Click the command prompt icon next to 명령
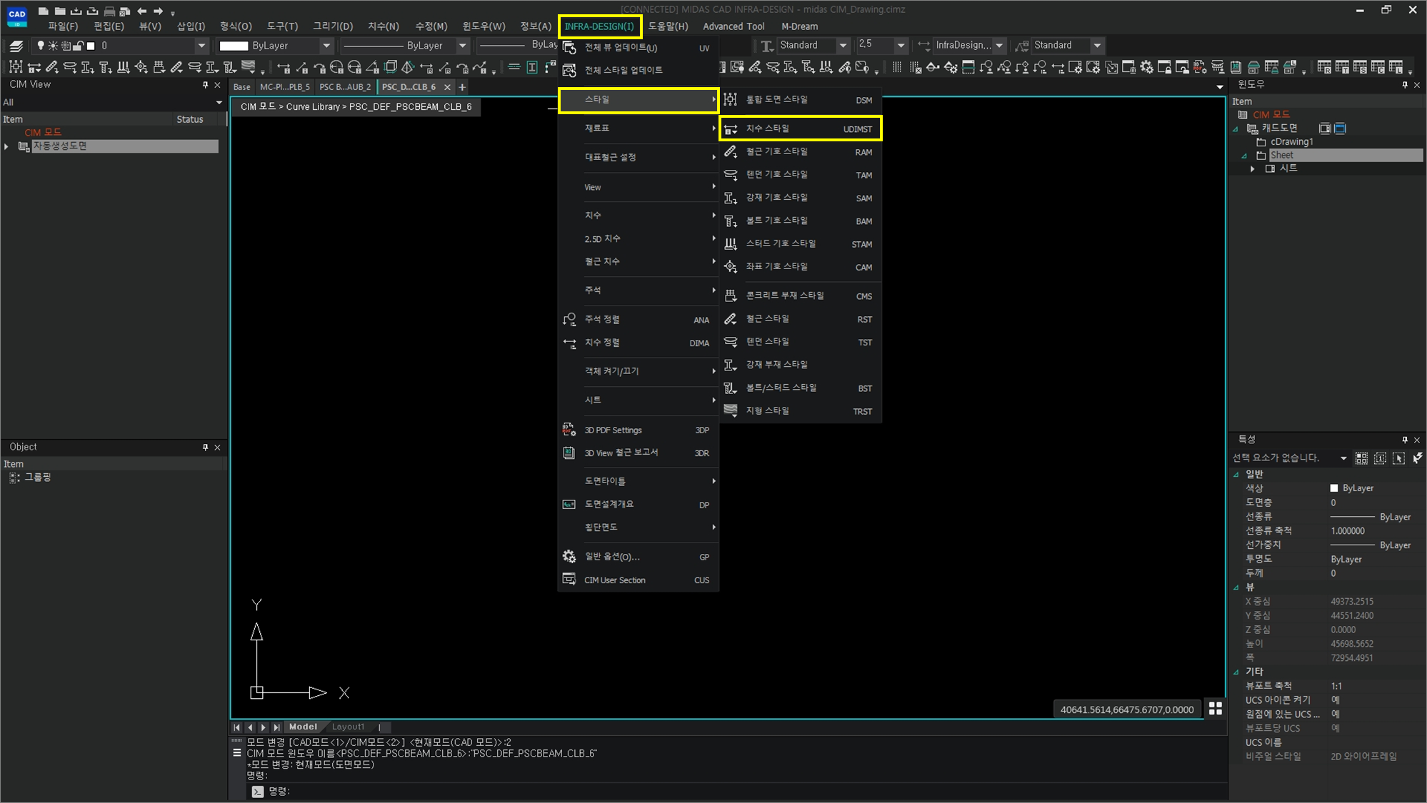 coord(258,791)
